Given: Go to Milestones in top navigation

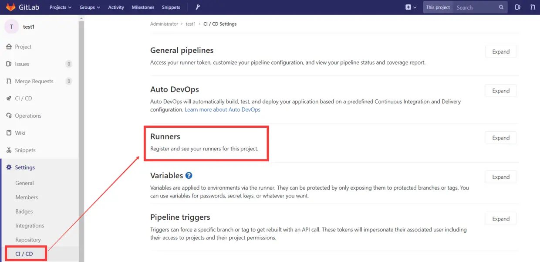Looking at the screenshot, I should click(x=143, y=7).
